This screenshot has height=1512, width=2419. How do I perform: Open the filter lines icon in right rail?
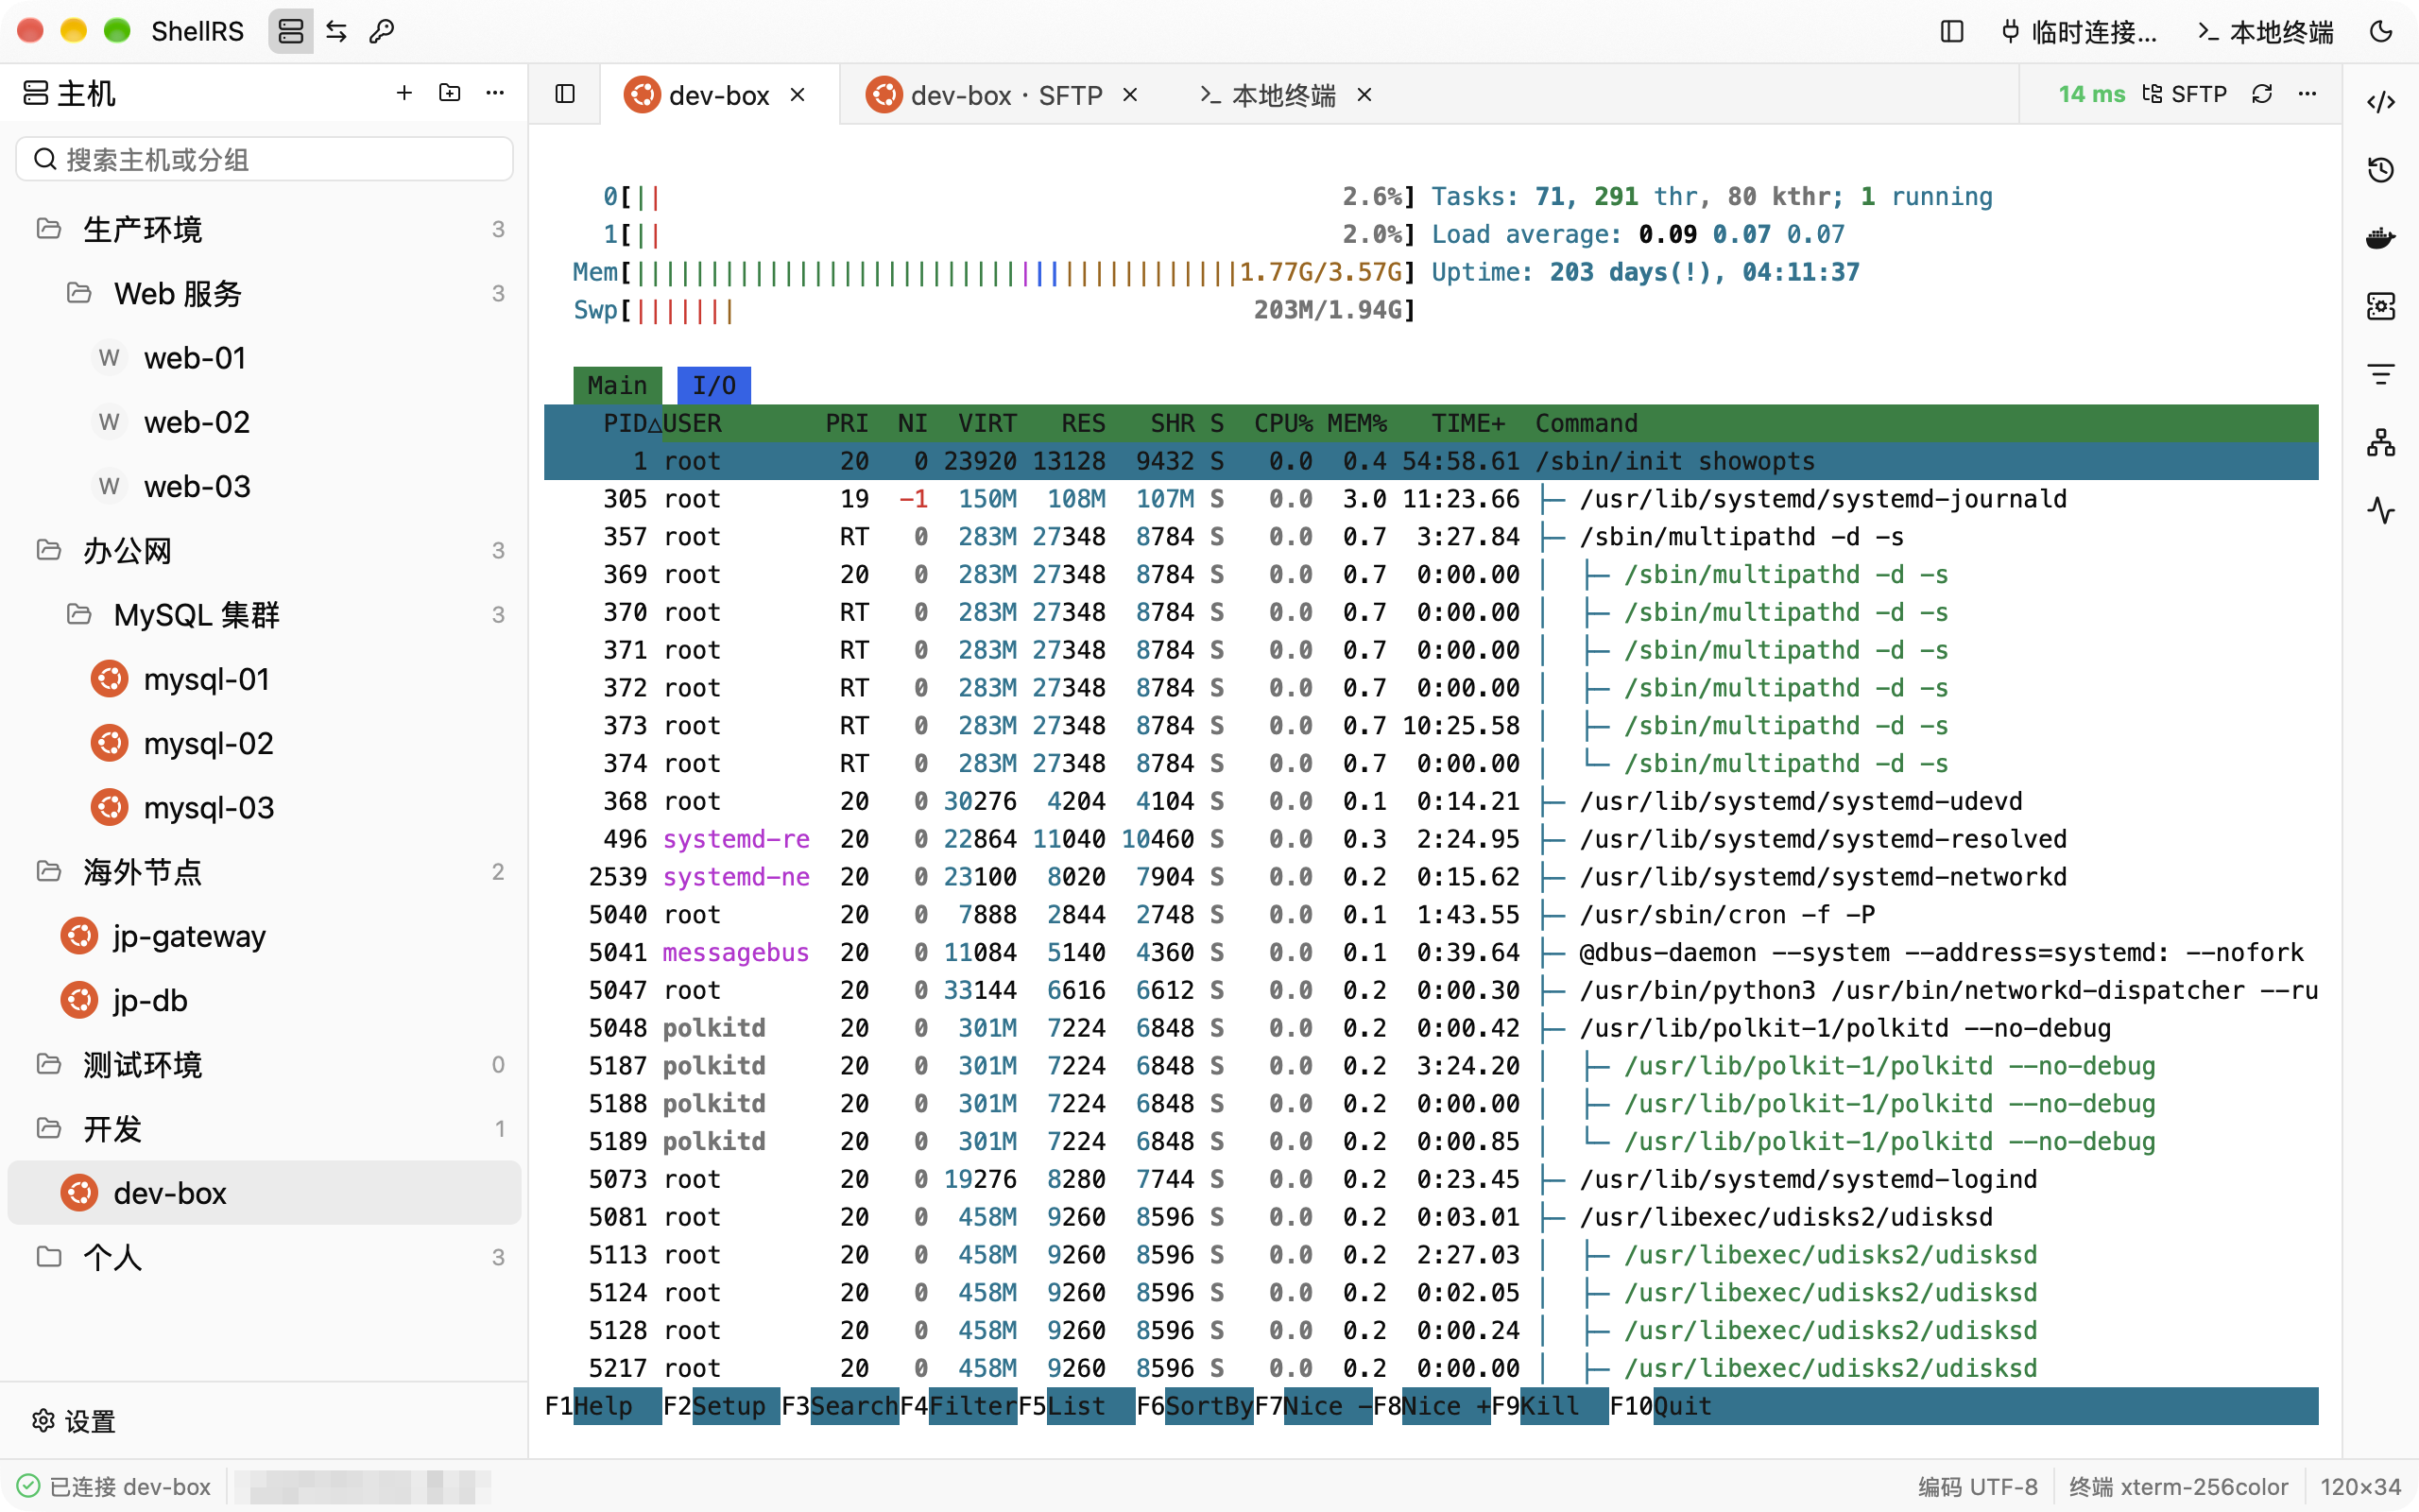(x=2381, y=374)
